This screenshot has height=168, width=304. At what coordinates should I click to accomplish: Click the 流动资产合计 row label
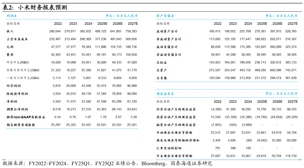pyautogui.click(x=167, y=31)
